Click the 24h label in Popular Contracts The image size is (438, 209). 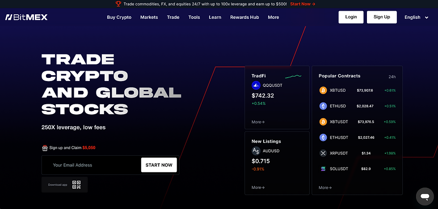pos(392,77)
